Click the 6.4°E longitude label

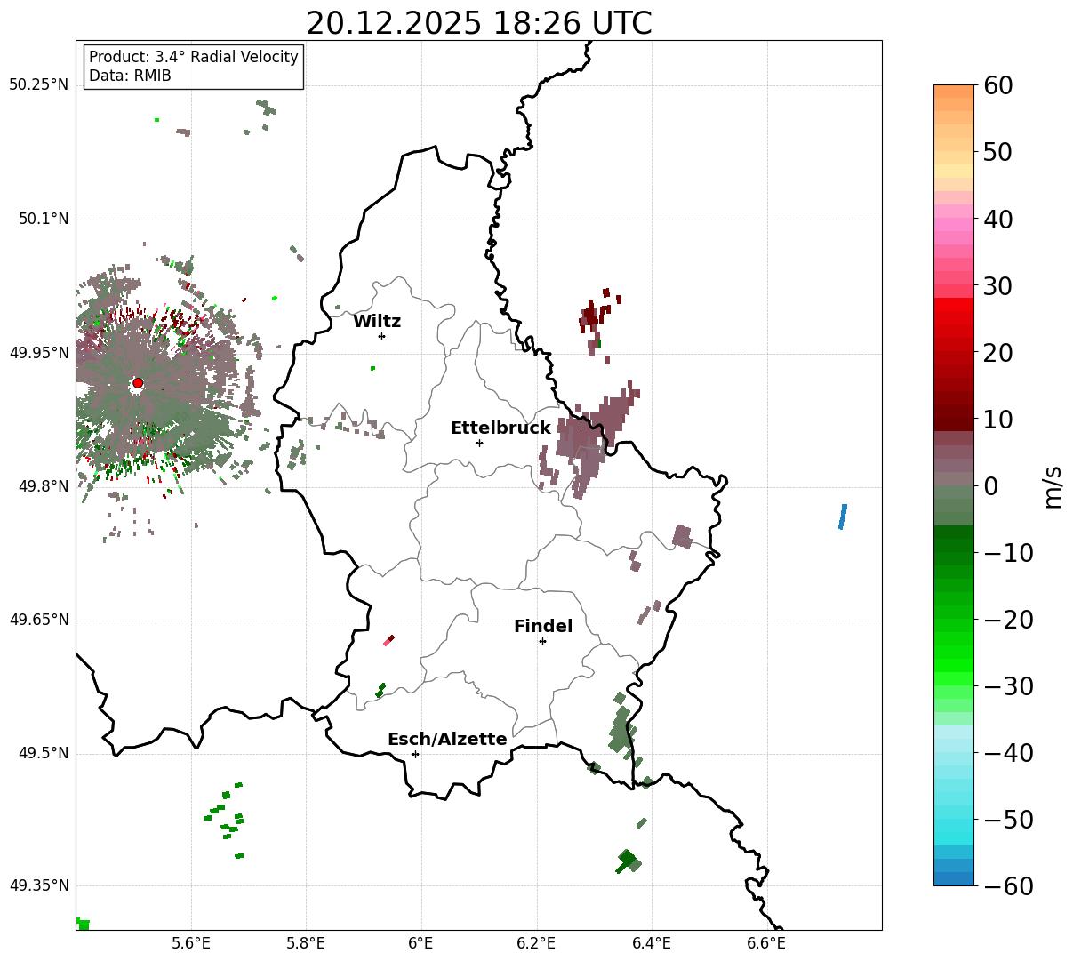point(652,943)
